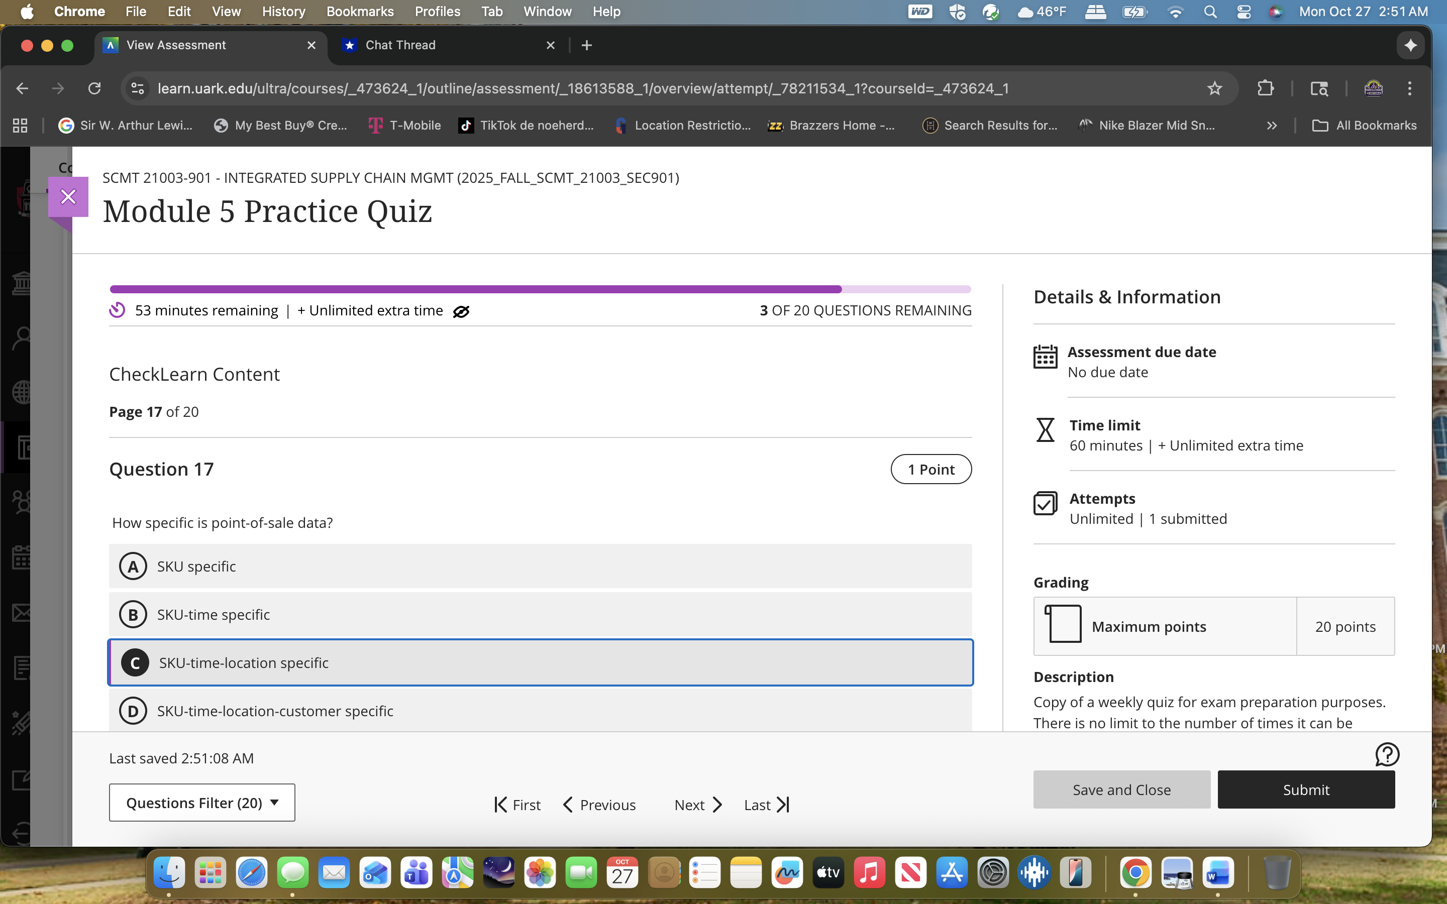The image size is (1447, 904).
Task: Close the assessment panel with purple X
Action: [x=68, y=197]
